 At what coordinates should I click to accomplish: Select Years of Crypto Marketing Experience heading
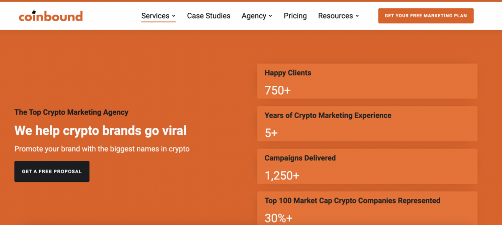[328, 115]
